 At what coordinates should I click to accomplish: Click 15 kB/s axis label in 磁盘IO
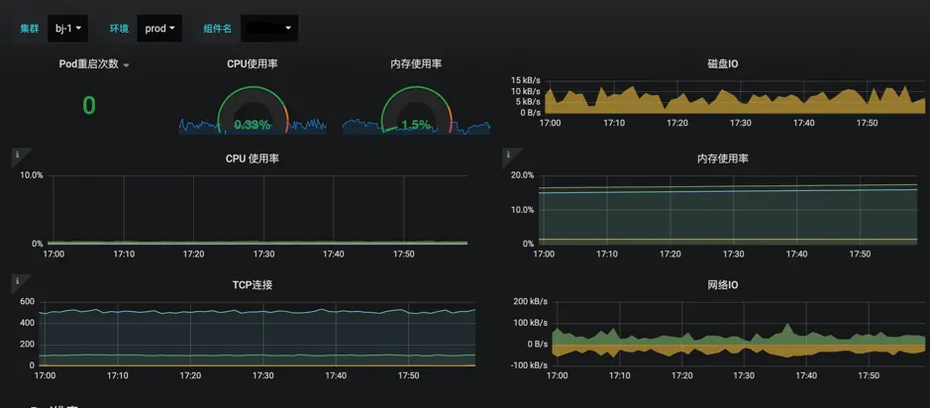527,80
